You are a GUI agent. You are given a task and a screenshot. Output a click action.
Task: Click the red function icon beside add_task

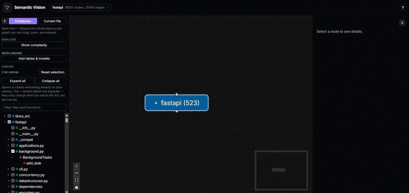point(24,163)
